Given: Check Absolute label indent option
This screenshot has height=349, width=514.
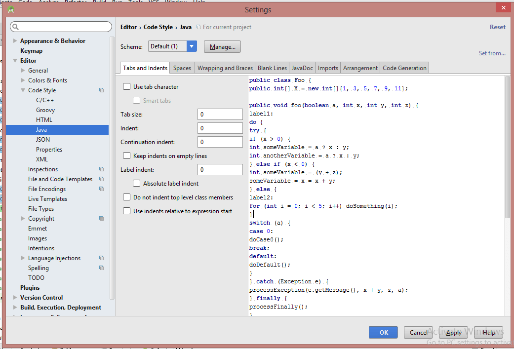Looking at the screenshot, I should (137, 184).
